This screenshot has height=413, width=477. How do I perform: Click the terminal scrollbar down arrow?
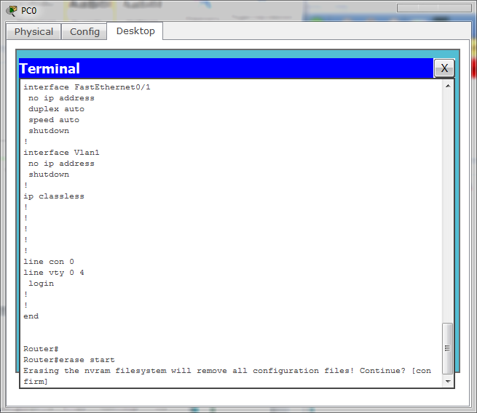(x=448, y=381)
